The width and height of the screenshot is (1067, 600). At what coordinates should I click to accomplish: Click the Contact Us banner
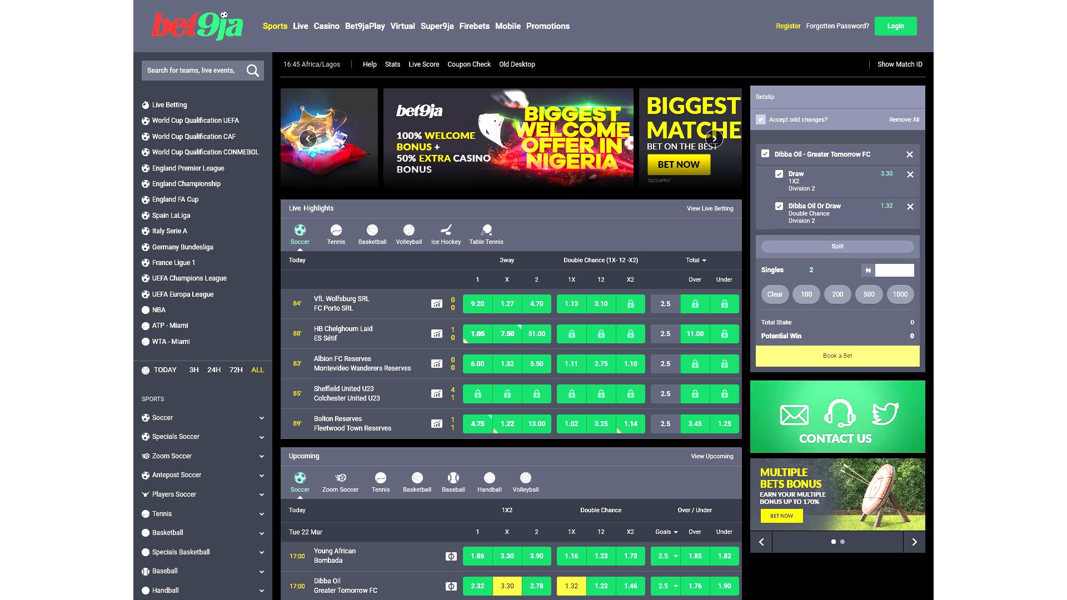[837, 417]
